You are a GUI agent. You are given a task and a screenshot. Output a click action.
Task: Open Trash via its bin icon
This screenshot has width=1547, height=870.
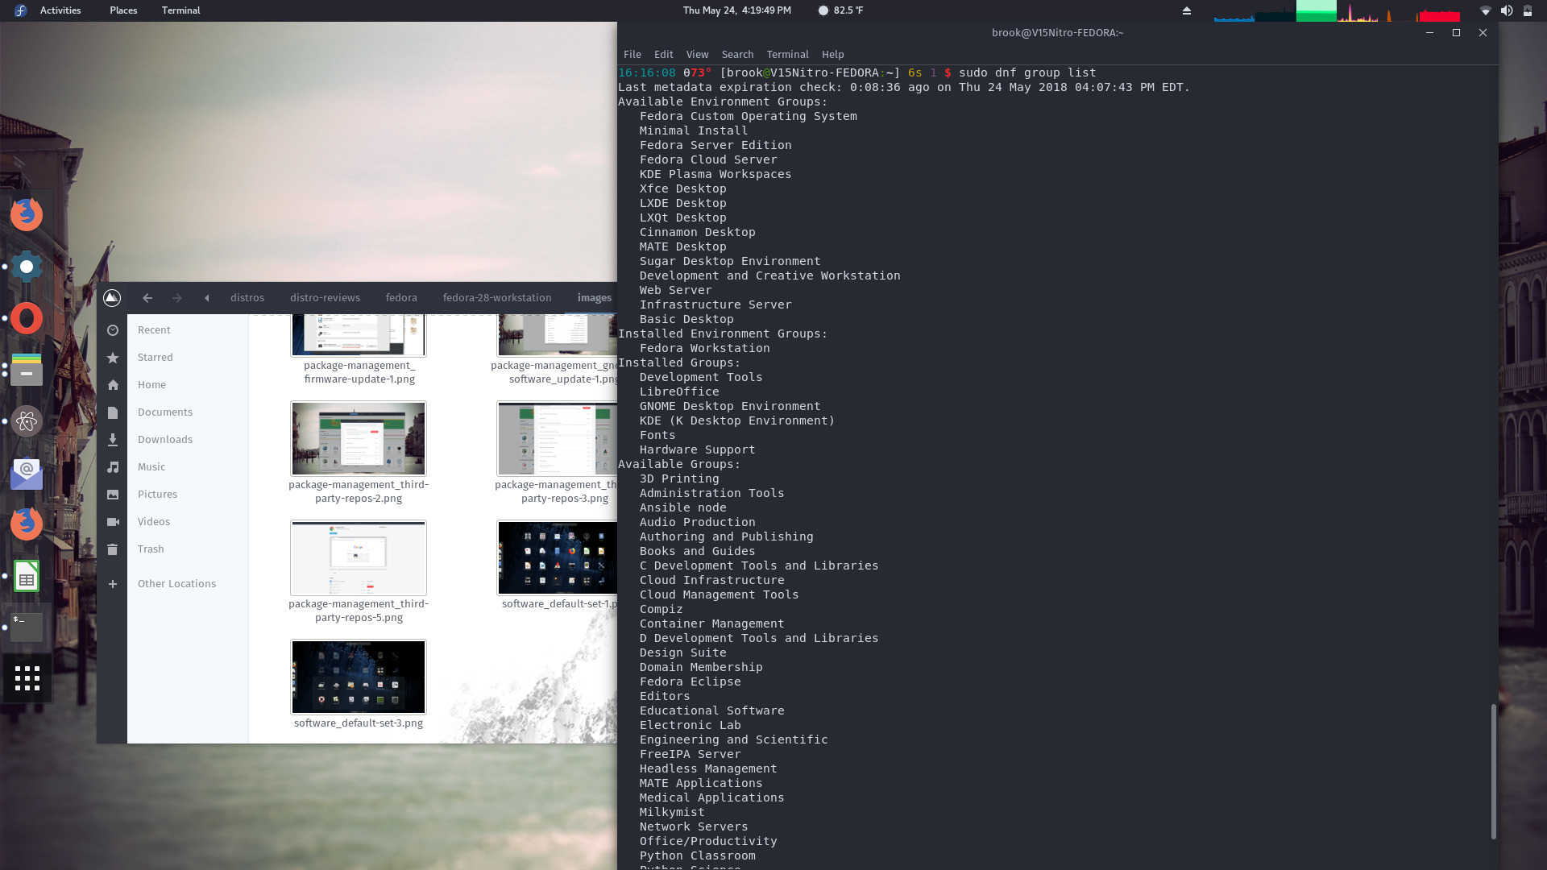click(x=113, y=549)
